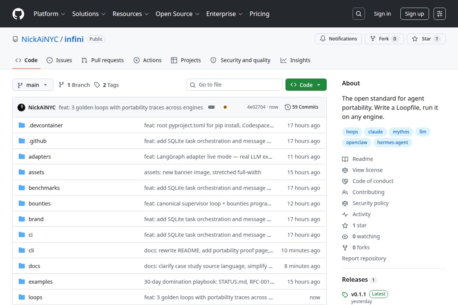This screenshot has height=305, width=458.
Task: Star the infini repository
Action: tap(426, 39)
